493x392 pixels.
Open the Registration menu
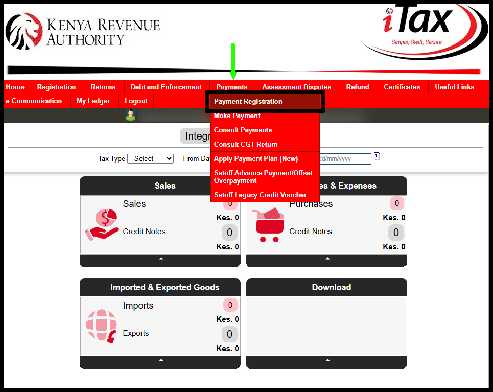[56, 87]
